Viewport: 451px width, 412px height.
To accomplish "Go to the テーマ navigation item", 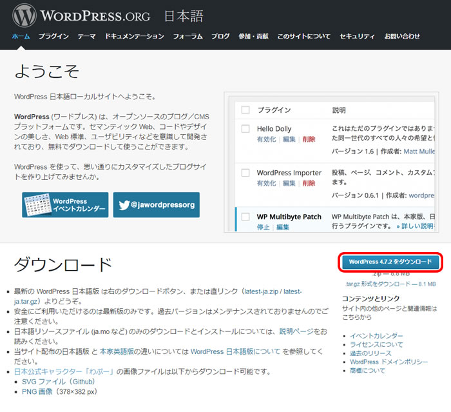I will coord(86,36).
